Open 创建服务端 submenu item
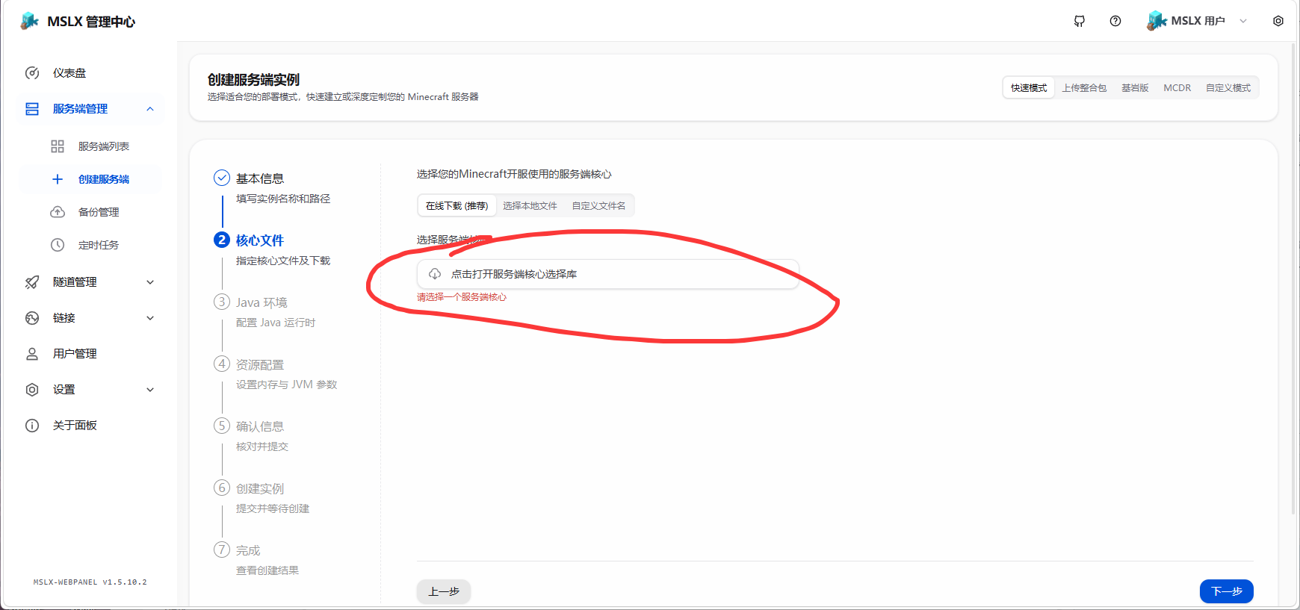The height and width of the screenshot is (610, 1300). click(90, 179)
